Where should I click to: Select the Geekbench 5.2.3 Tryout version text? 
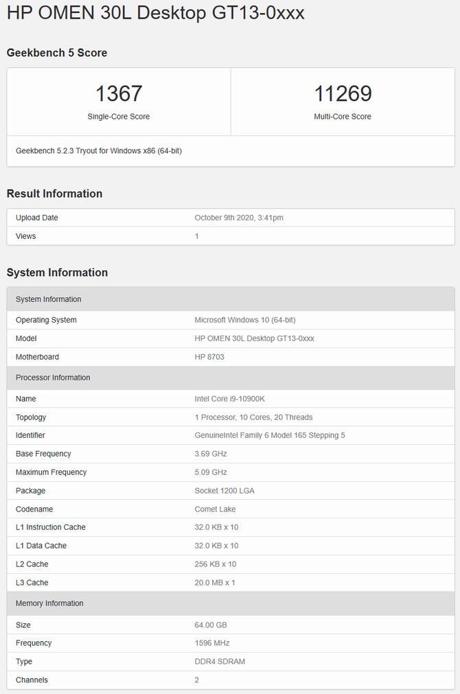click(x=98, y=150)
